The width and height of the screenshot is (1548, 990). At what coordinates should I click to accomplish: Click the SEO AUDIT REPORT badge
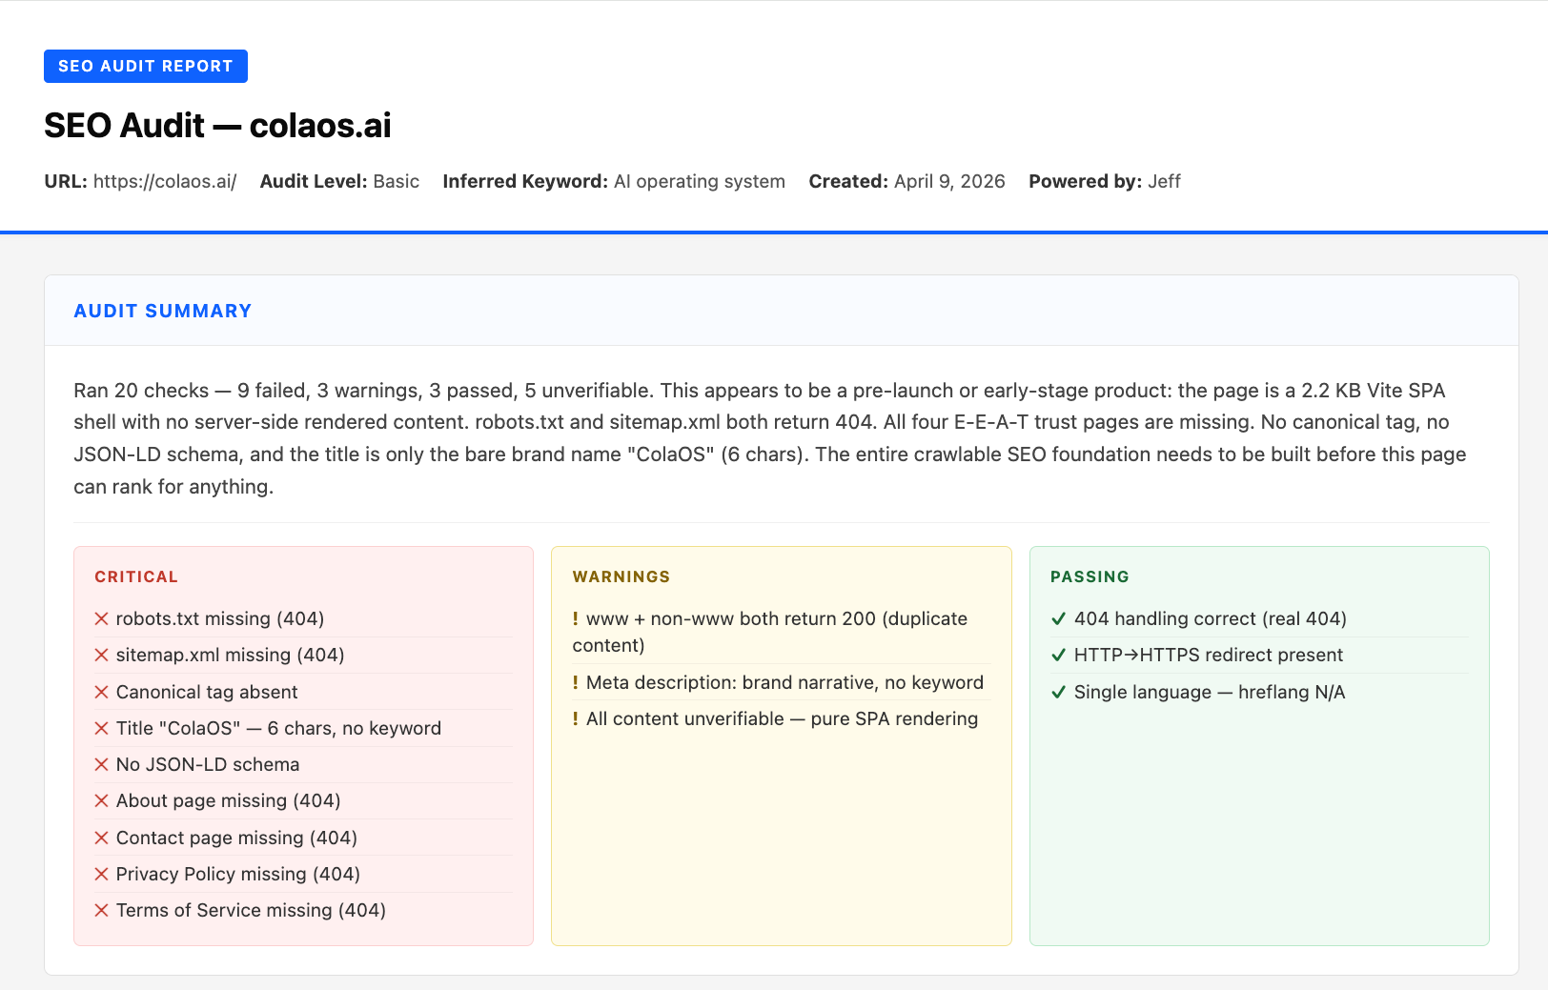145,66
